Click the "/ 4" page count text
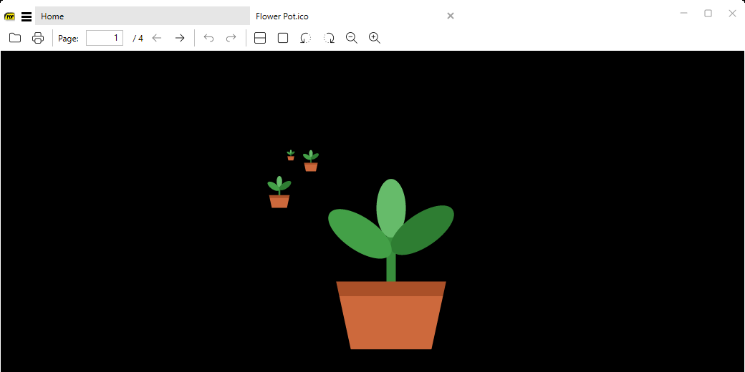The image size is (745, 372). tap(138, 39)
